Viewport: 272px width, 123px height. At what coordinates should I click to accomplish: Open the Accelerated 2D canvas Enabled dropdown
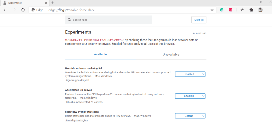tap(190, 96)
